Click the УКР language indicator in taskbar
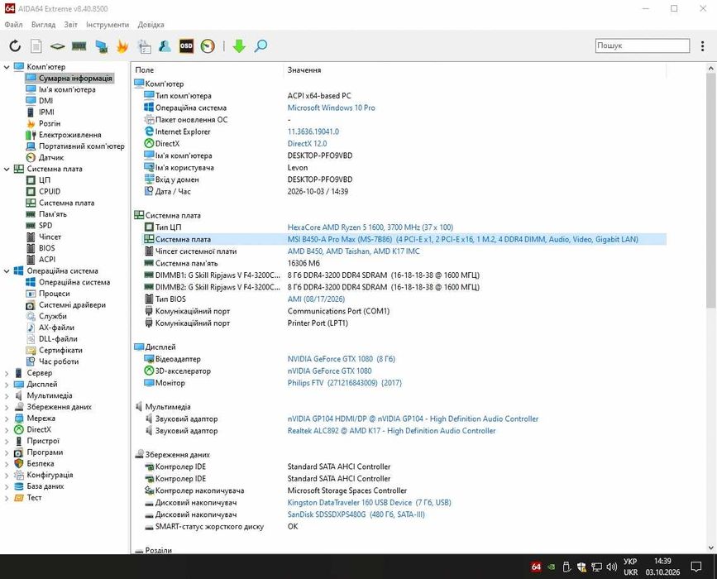Screen dimensions: 717x579 pyautogui.click(x=630, y=562)
